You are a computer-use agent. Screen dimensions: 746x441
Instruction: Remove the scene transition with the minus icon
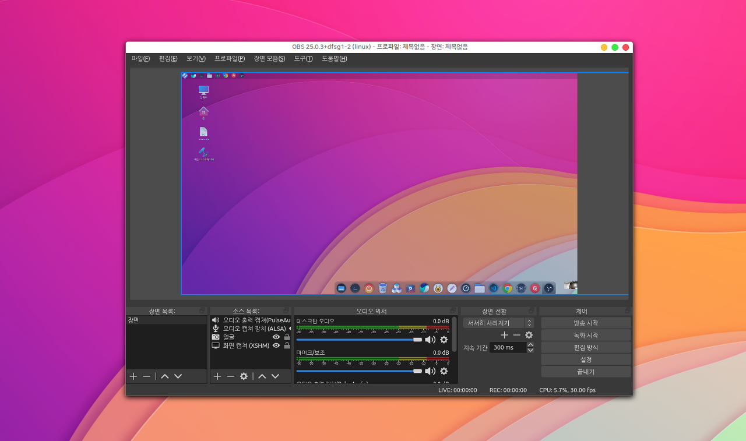(x=517, y=335)
